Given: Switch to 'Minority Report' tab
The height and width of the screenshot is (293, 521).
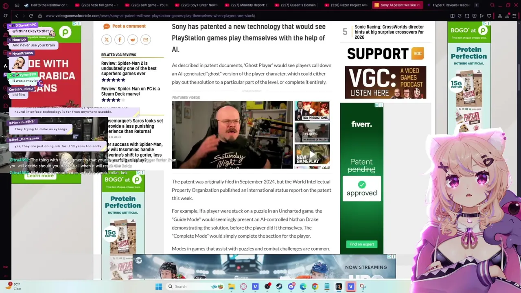Looking at the screenshot, I should pyautogui.click(x=246, y=5).
